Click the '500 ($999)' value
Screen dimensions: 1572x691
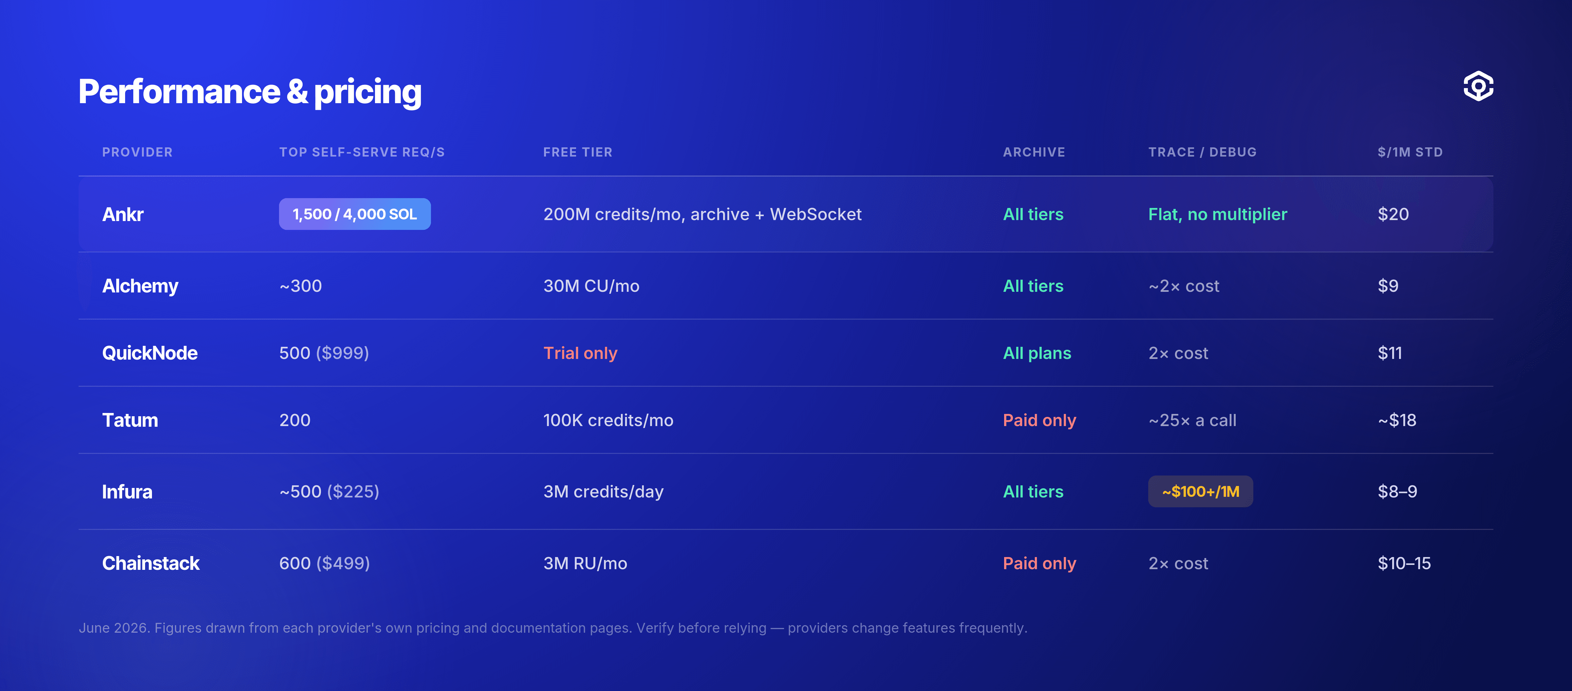(x=324, y=353)
